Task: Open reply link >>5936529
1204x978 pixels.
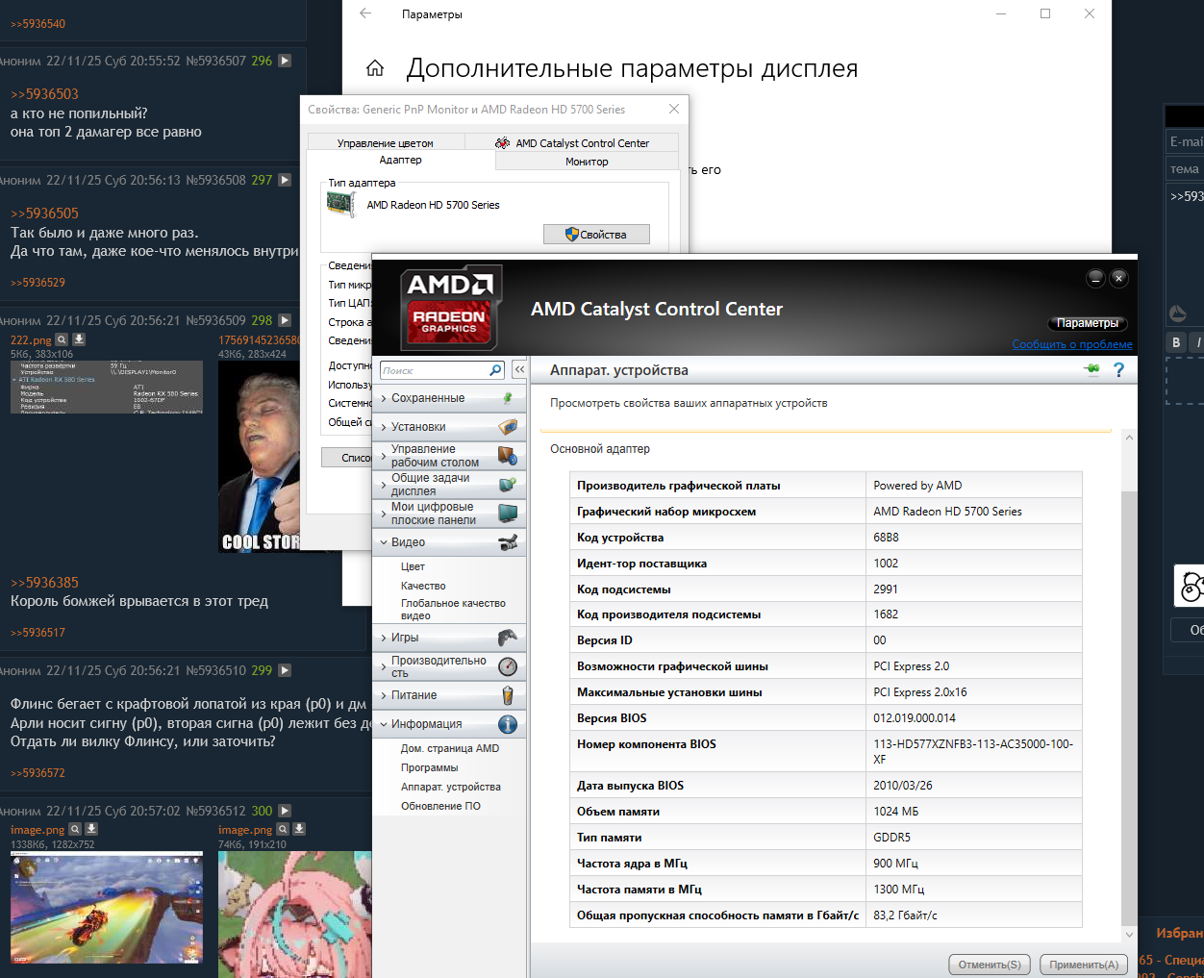Action: tap(38, 283)
